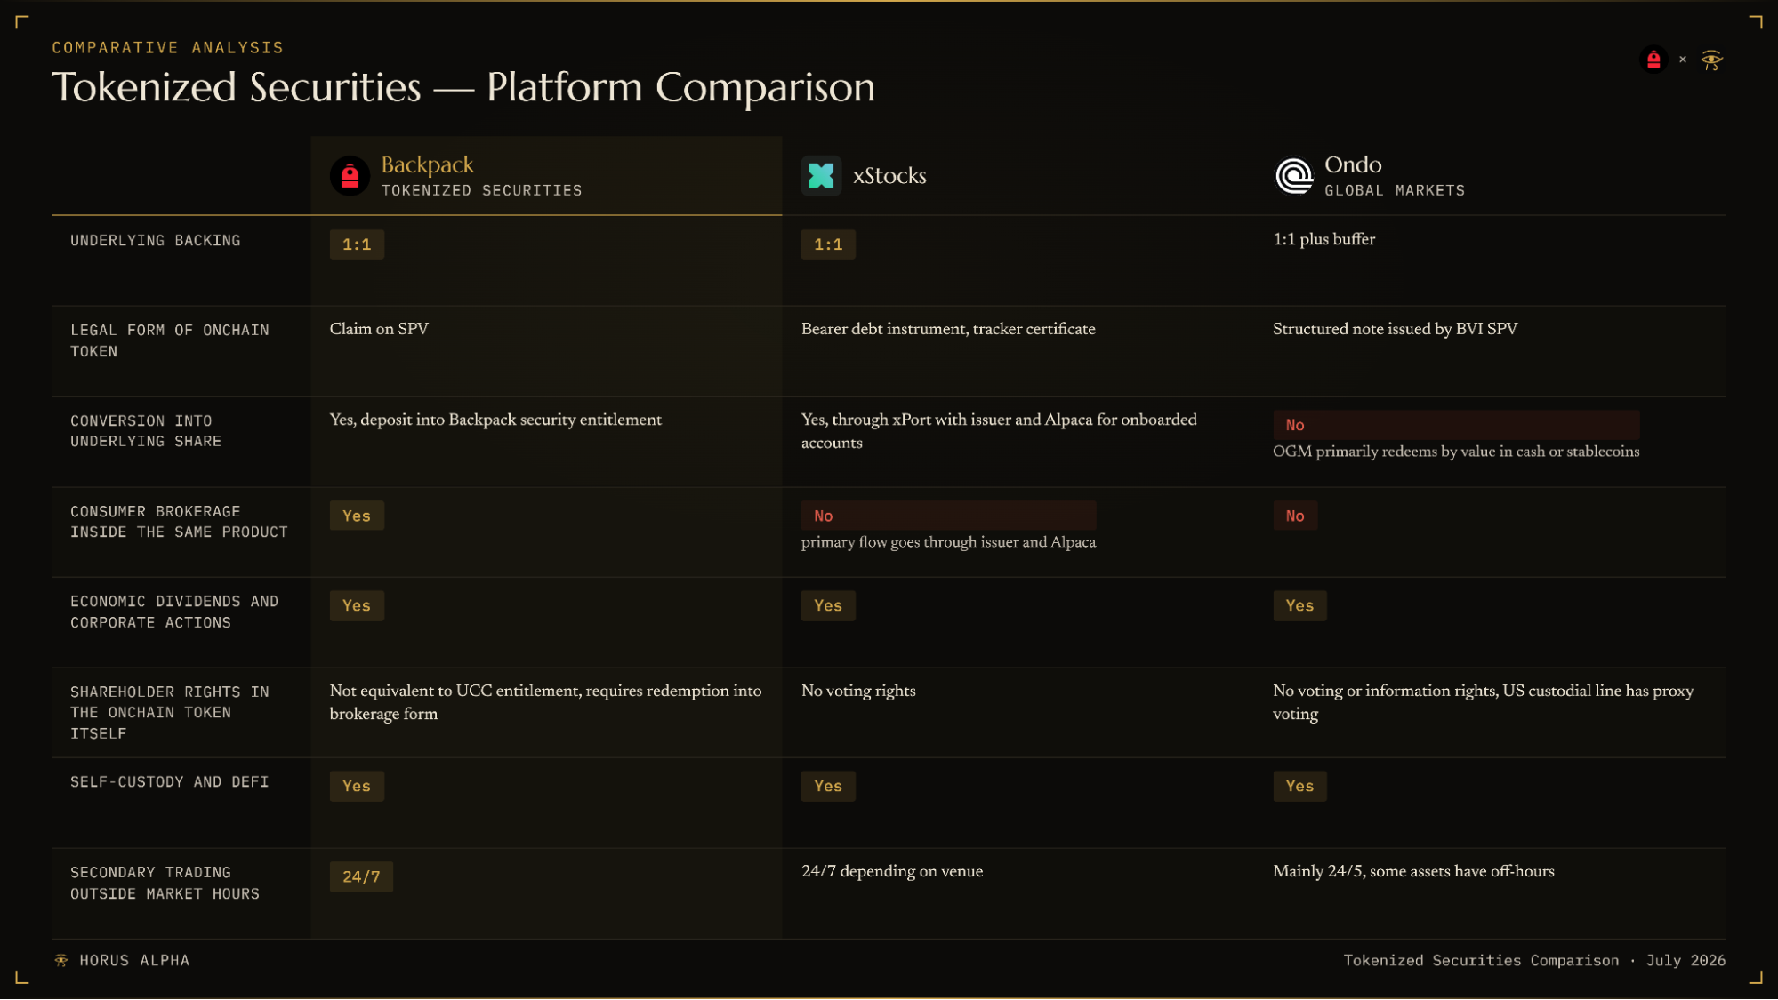The width and height of the screenshot is (1778, 1000).
Task: Click the 'TOKENIZED SECURITIES' subtitle under Backpack
Action: [x=481, y=190]
